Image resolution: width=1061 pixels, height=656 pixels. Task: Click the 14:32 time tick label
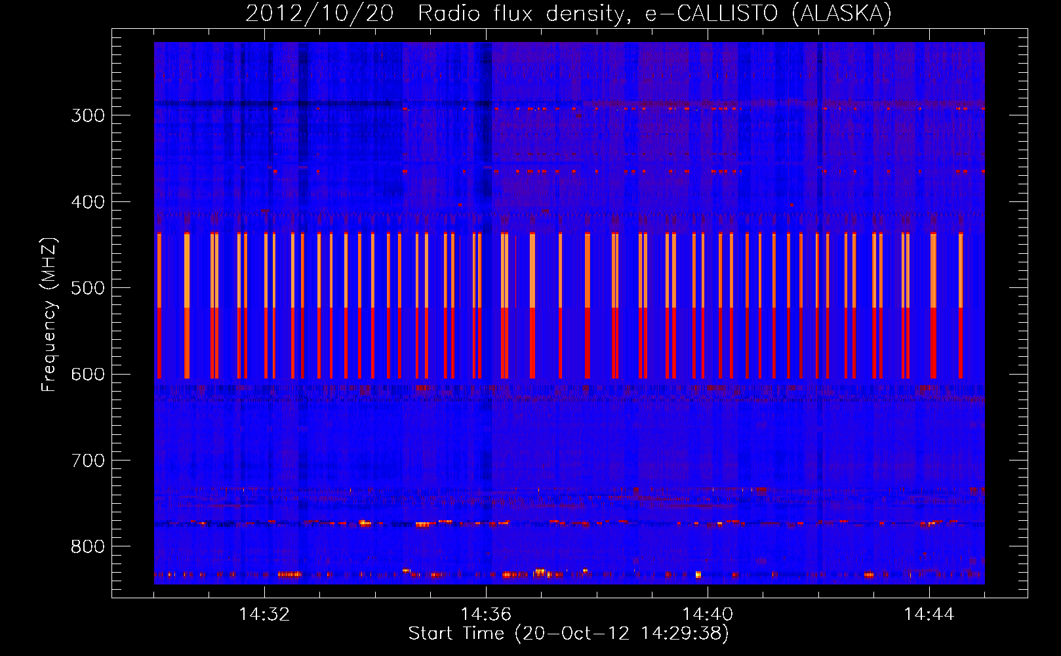(x=264, y=615)
